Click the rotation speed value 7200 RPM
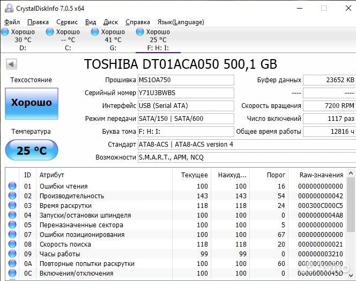This screenshot has height=281, width=356. click(x=329, y=106)
